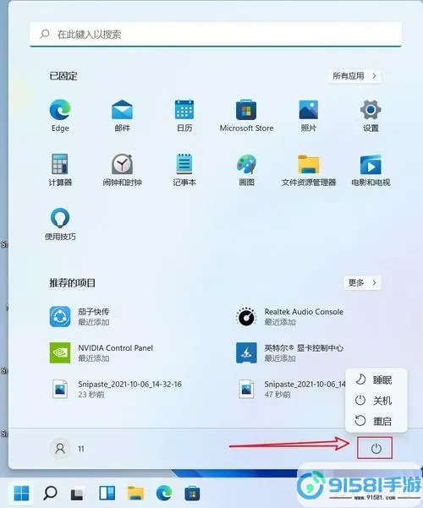Open 英特尔 显卡控制中心 recommendation
Screen dimensions: 423x508
289,352
